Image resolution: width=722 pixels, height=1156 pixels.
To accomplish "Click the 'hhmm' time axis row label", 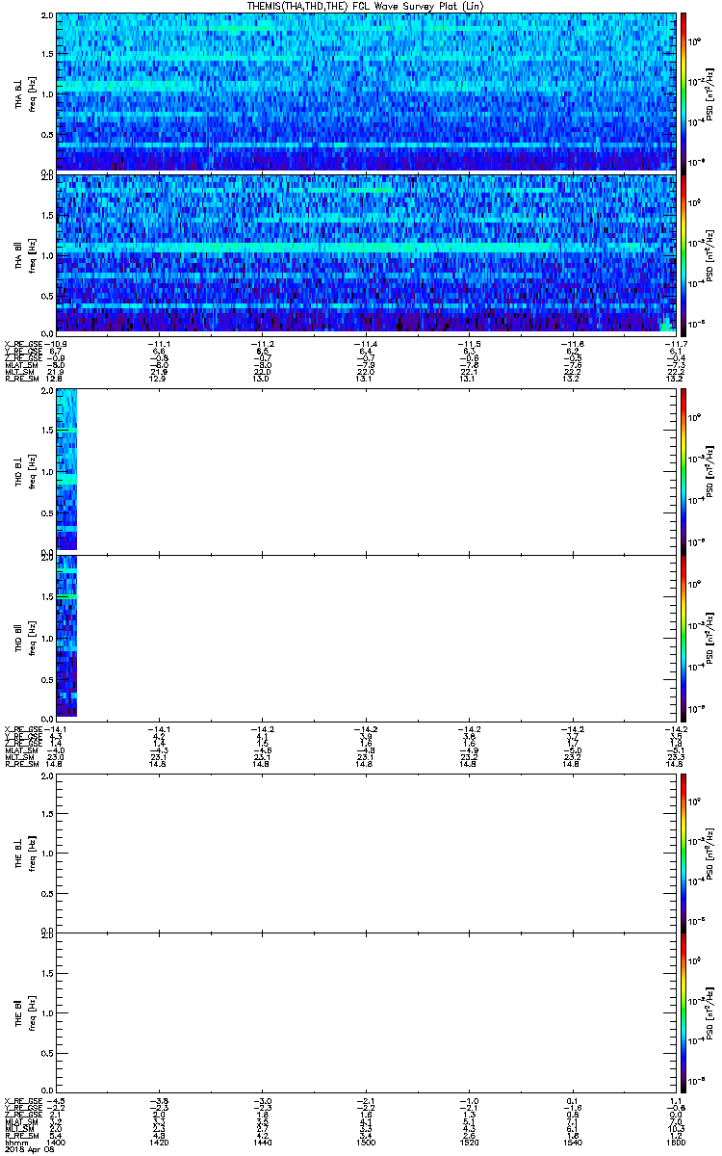I will pos(15,1141).
